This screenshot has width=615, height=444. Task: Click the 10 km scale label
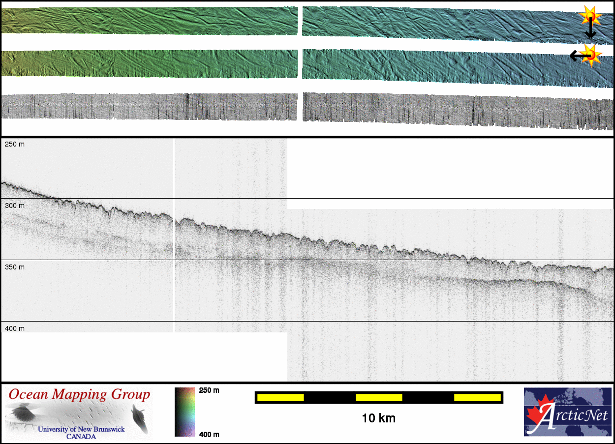378,418
